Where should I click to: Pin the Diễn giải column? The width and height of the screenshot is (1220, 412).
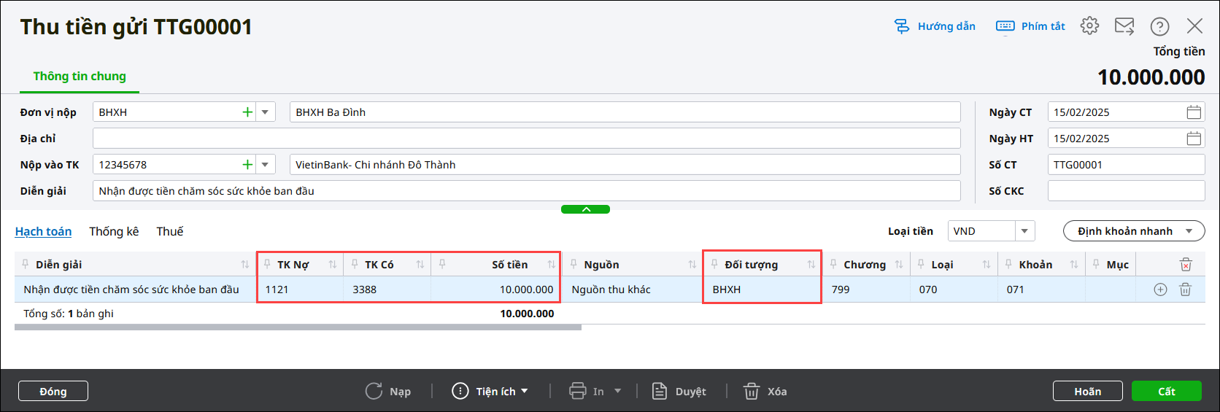coord(26,264)
